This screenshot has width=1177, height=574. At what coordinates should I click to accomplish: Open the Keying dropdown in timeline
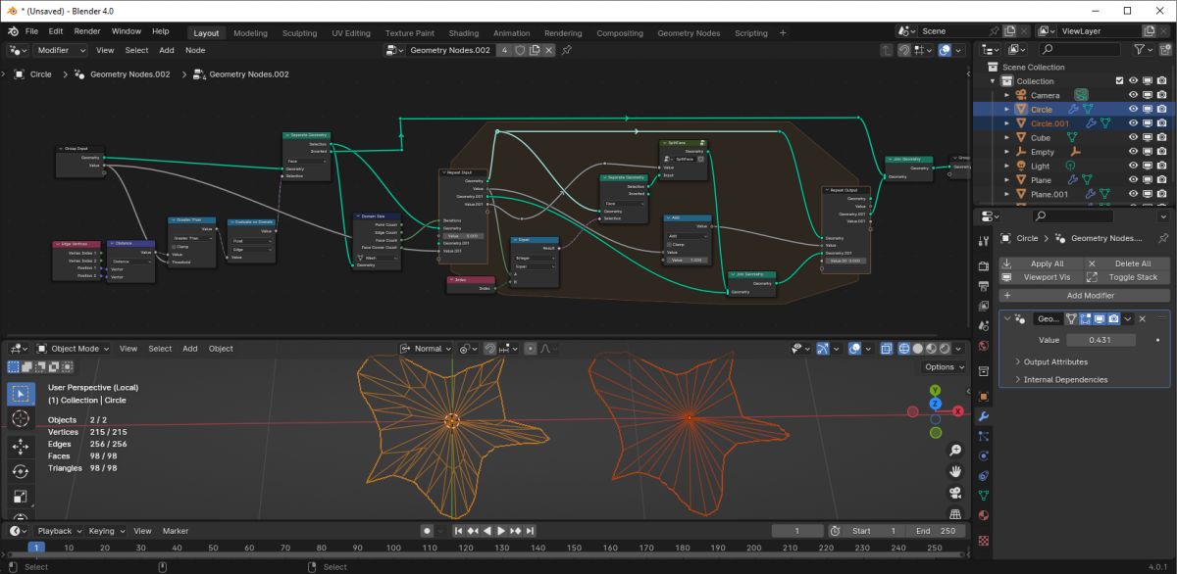point(105,531)
